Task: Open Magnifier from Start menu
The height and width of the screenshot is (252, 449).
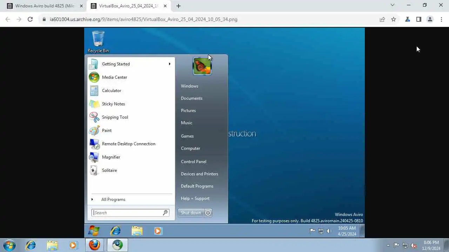Action: [x=111, y=157]
